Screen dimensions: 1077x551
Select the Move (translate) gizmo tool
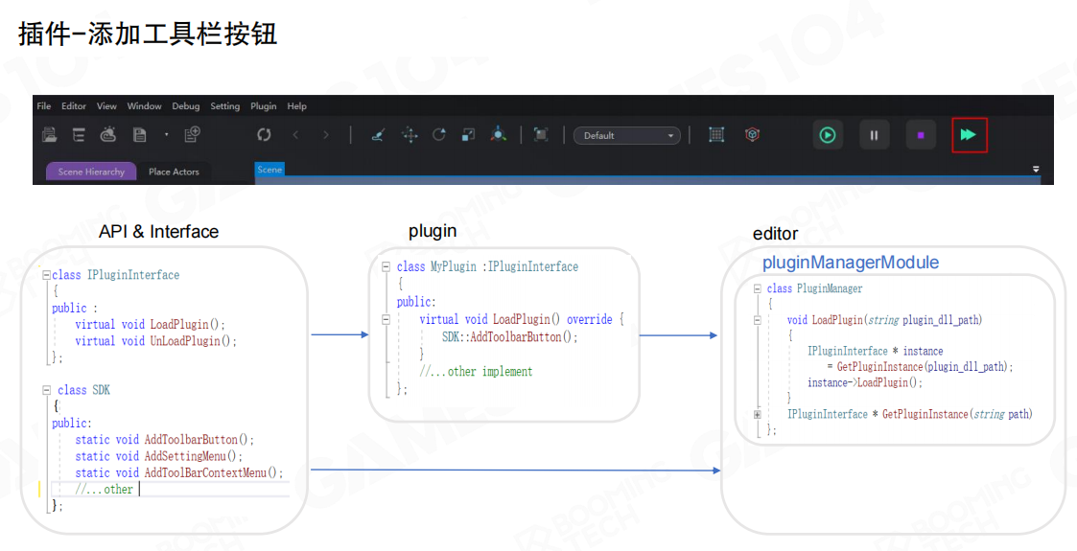[410, 135]
